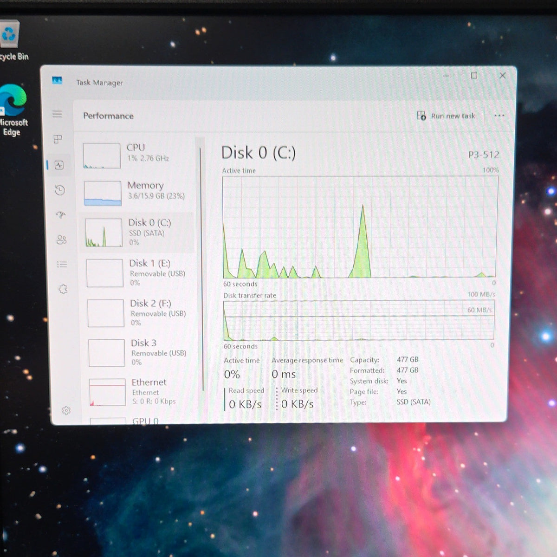The width and height of the screenshot is (557, 557).
Task: Open the Services page icon
Action: 63,289
